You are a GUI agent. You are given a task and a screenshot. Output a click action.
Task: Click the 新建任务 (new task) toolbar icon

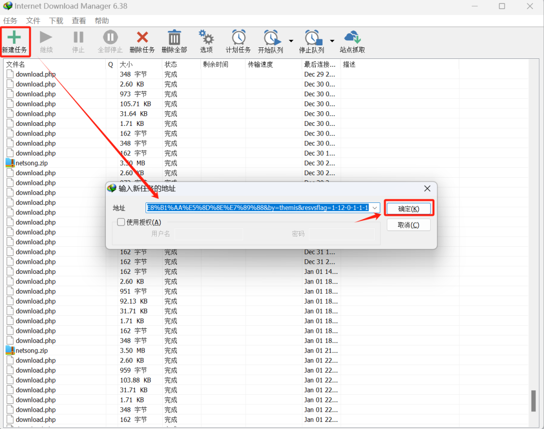(14, 37)
